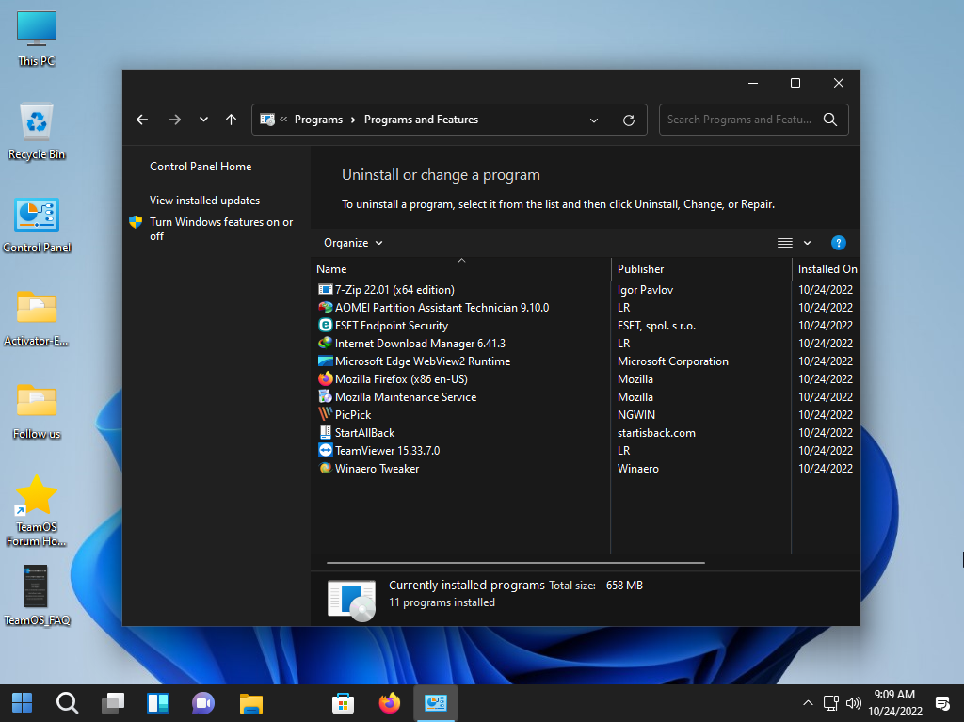Go up one folder level
Viewport: 964px width, 722px height.
231,120
